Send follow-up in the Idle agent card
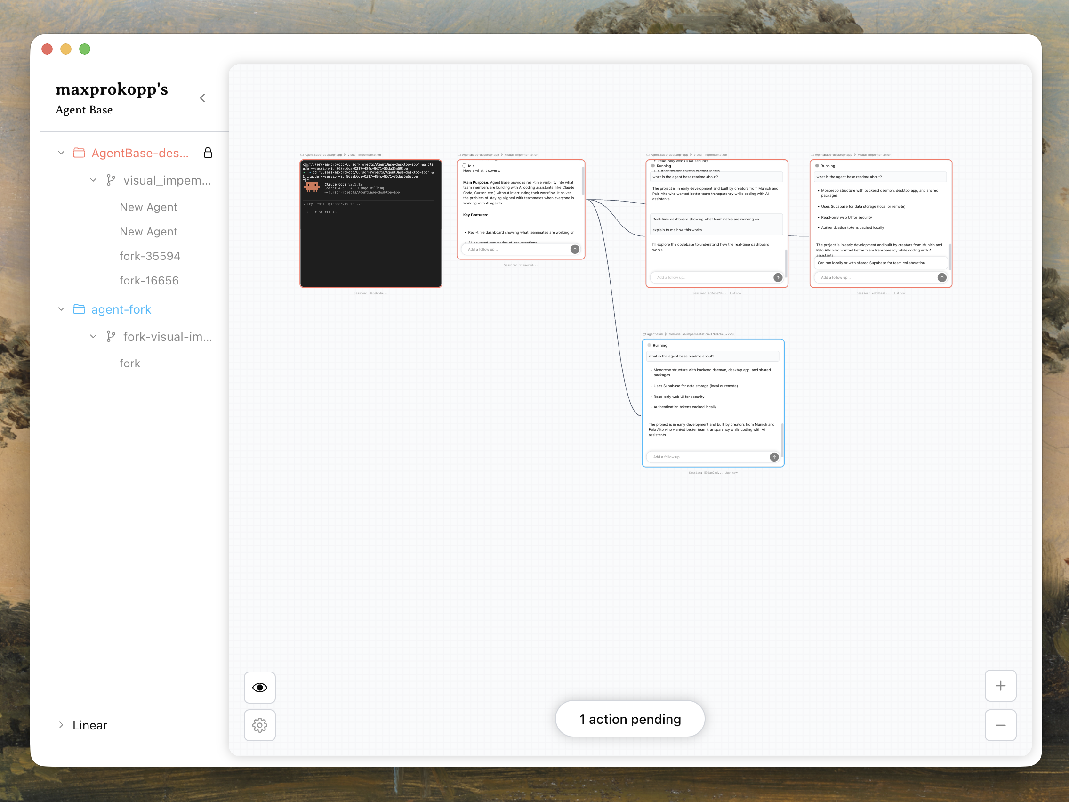The image size is (1069, 802). click(x=575, y=250)
